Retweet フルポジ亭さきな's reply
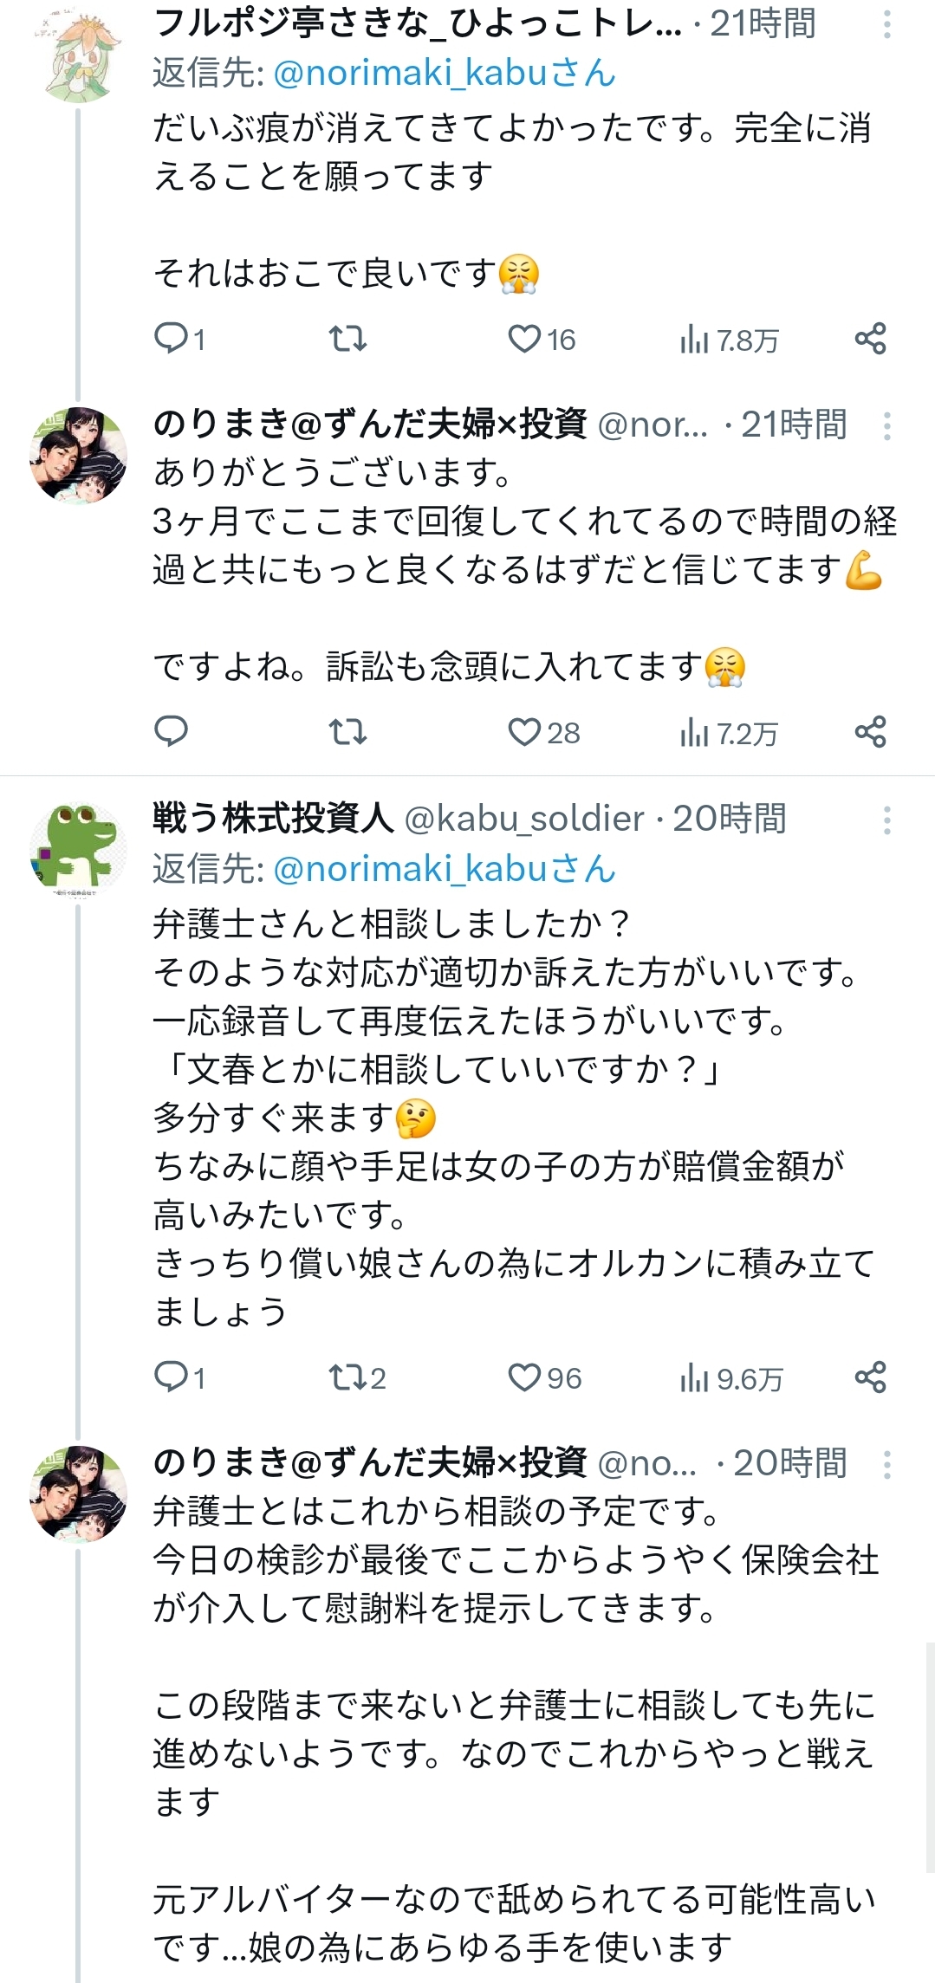Screen dimensions: 935x1983 point(347,339)
